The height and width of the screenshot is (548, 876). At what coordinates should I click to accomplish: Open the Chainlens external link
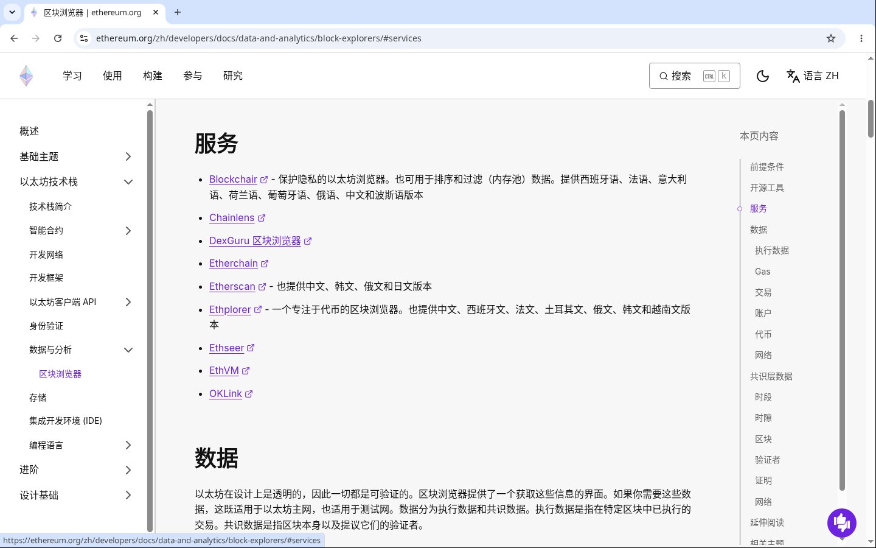237,218
